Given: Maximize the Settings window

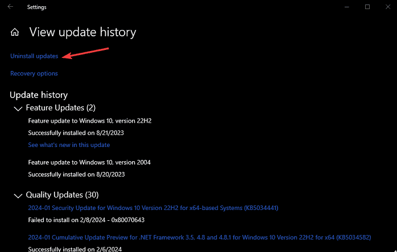Looking at the screenshot, I should pos(367,7).
